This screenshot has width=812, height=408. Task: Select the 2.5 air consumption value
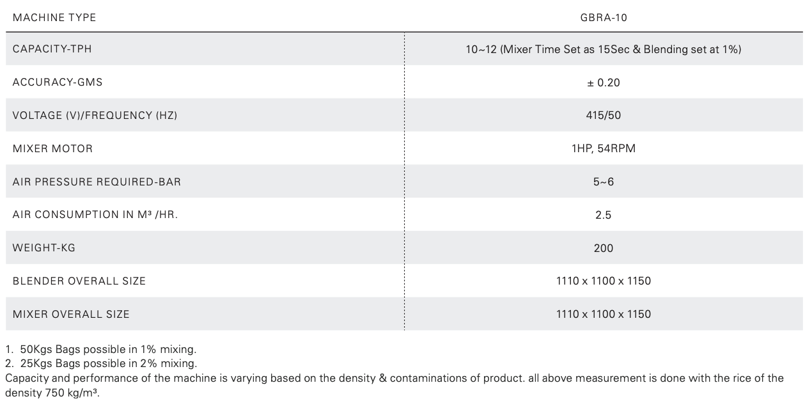[603, 215]
